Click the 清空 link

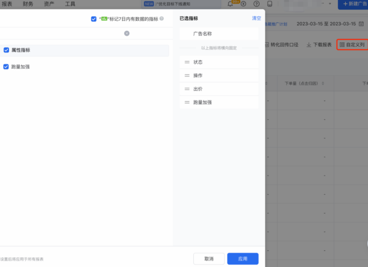click(256, 19)
